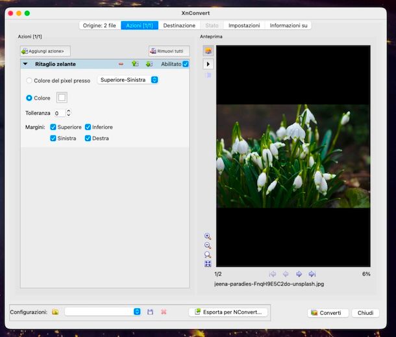Go to the previous preview image
396x337 pixels.
286,274
